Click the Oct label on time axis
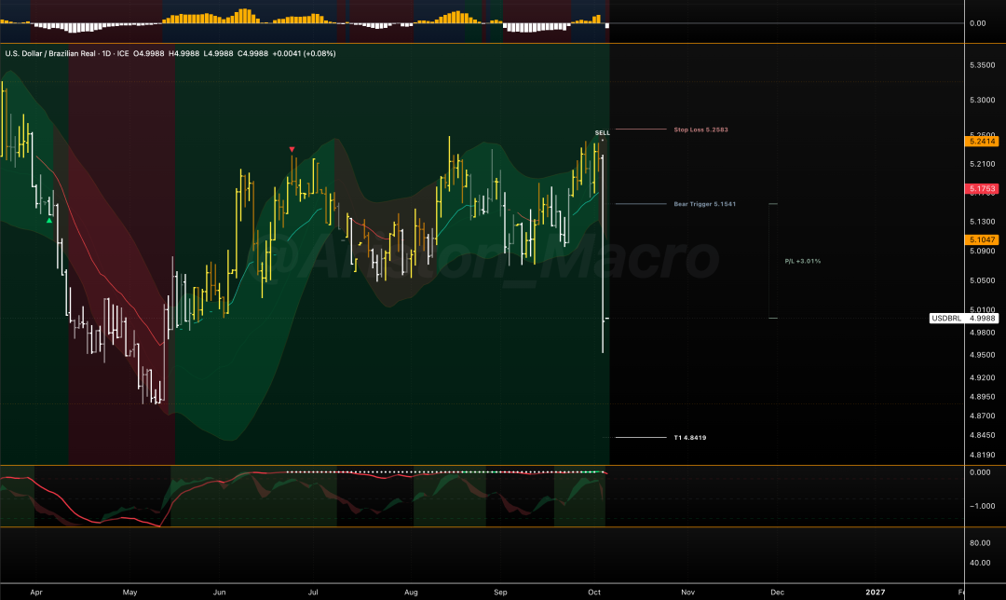 (594, 593)
